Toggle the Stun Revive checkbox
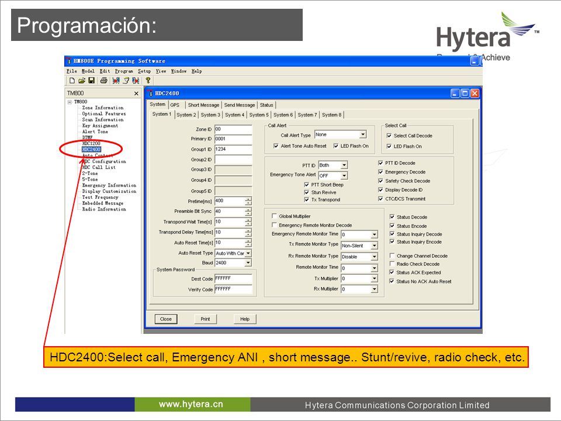Image resolution: width=561 pixels, height=421 pixels. point(307,192)
